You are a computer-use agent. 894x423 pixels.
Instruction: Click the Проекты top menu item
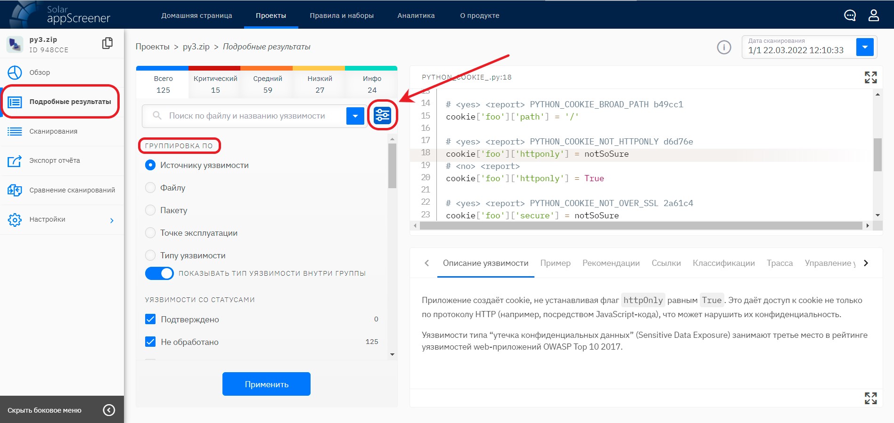coord(271,16)
